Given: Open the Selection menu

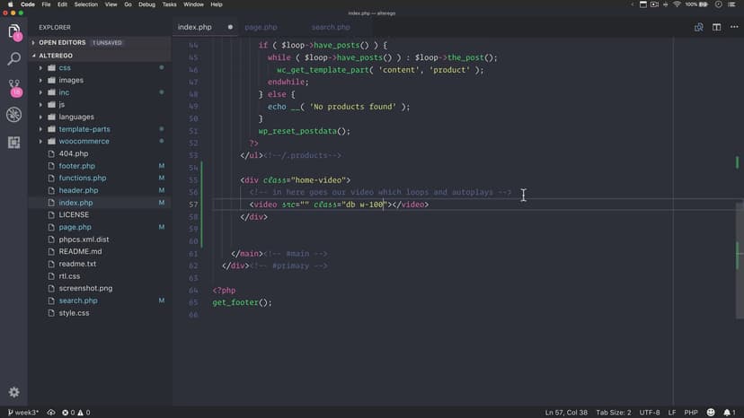Looking at the screenshot, I should point(86,4).
